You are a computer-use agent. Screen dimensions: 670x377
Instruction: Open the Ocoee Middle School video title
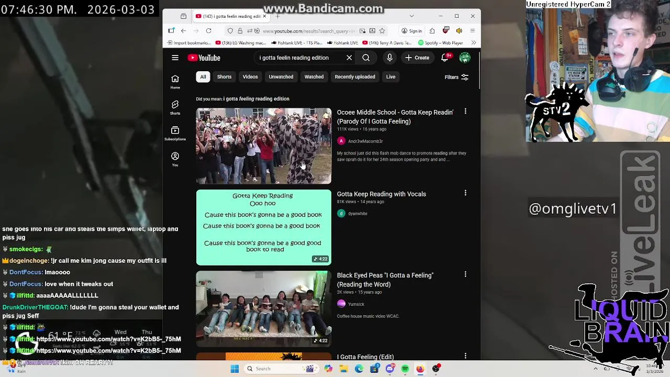(x=395, y=117)
